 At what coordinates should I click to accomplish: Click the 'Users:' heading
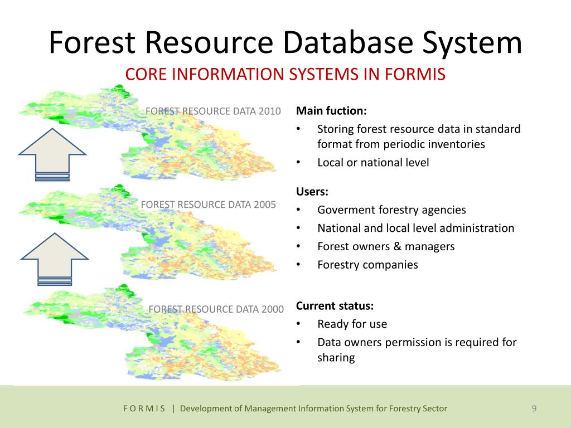pos(312,192)
